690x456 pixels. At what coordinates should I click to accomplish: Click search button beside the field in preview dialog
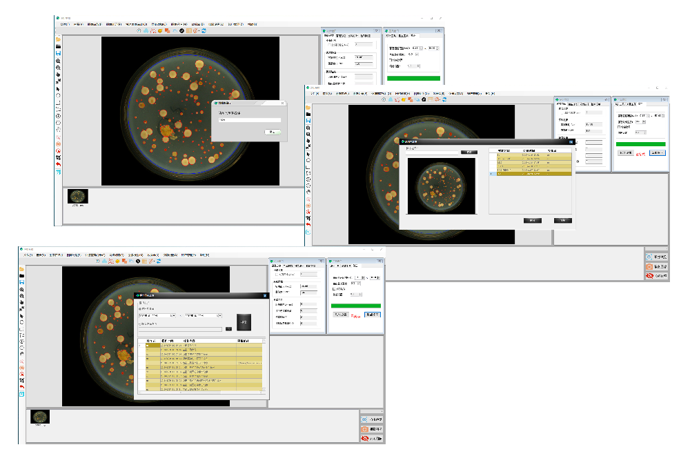click(x=469, y=152)
